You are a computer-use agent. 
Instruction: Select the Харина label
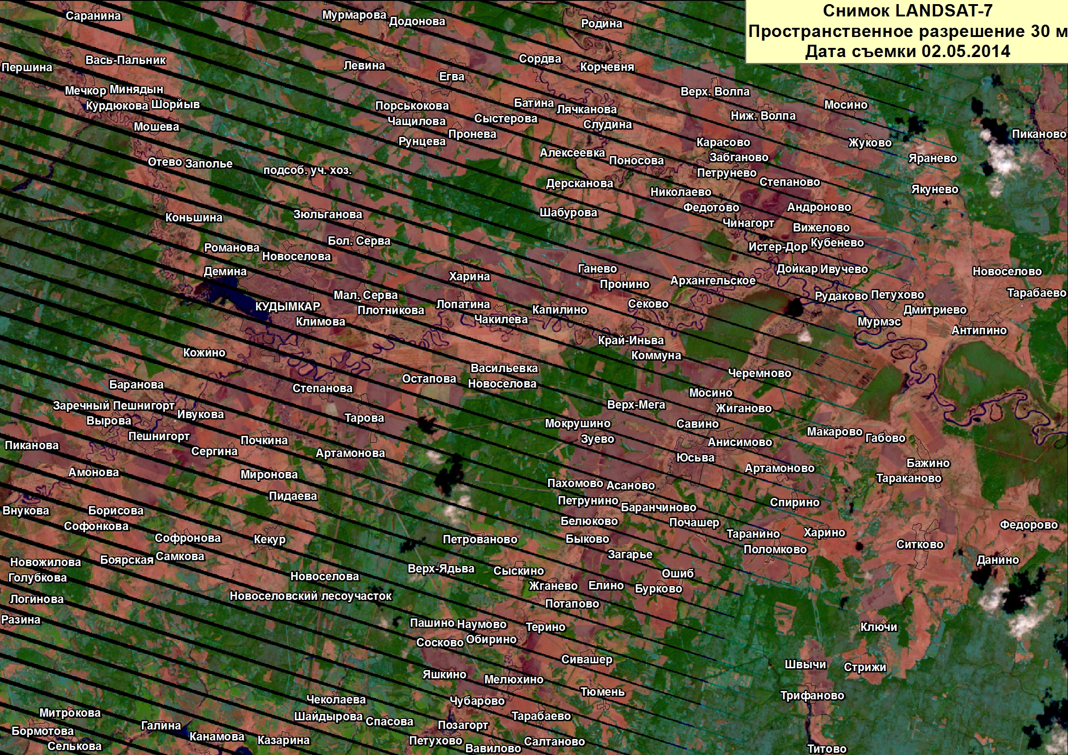click(469, 277)
